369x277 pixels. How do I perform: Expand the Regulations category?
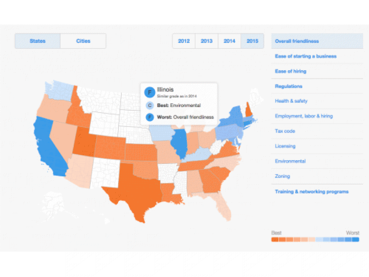[x=289, y=86]
